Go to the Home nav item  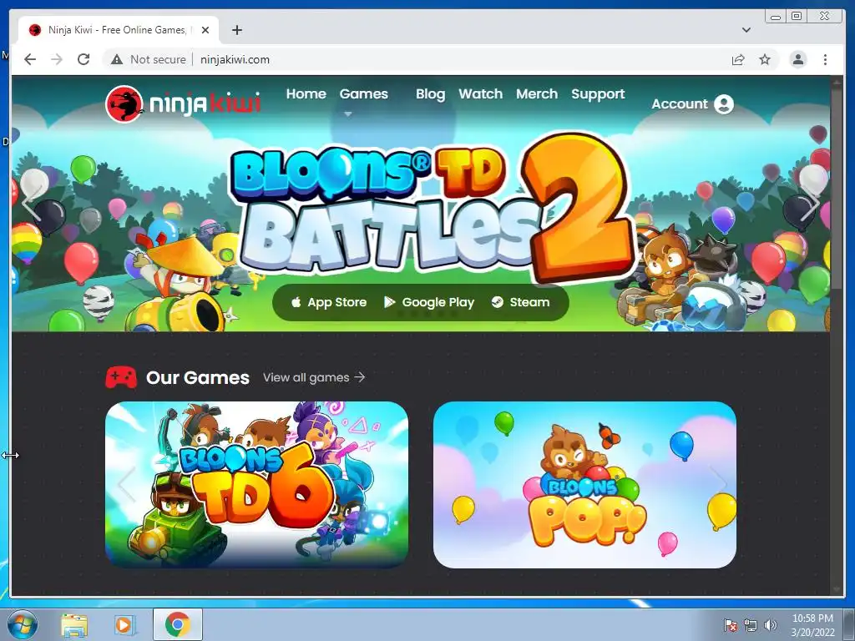(306, 94)
